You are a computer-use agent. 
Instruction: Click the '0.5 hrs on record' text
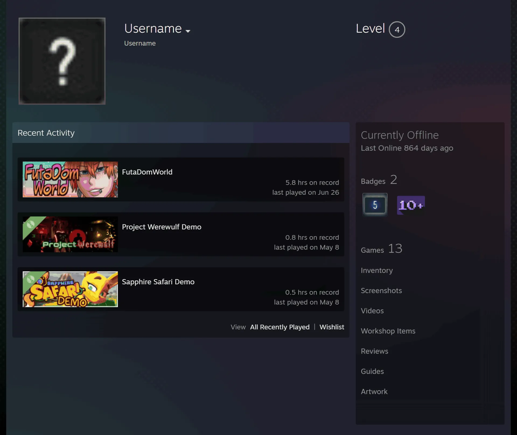312,292
